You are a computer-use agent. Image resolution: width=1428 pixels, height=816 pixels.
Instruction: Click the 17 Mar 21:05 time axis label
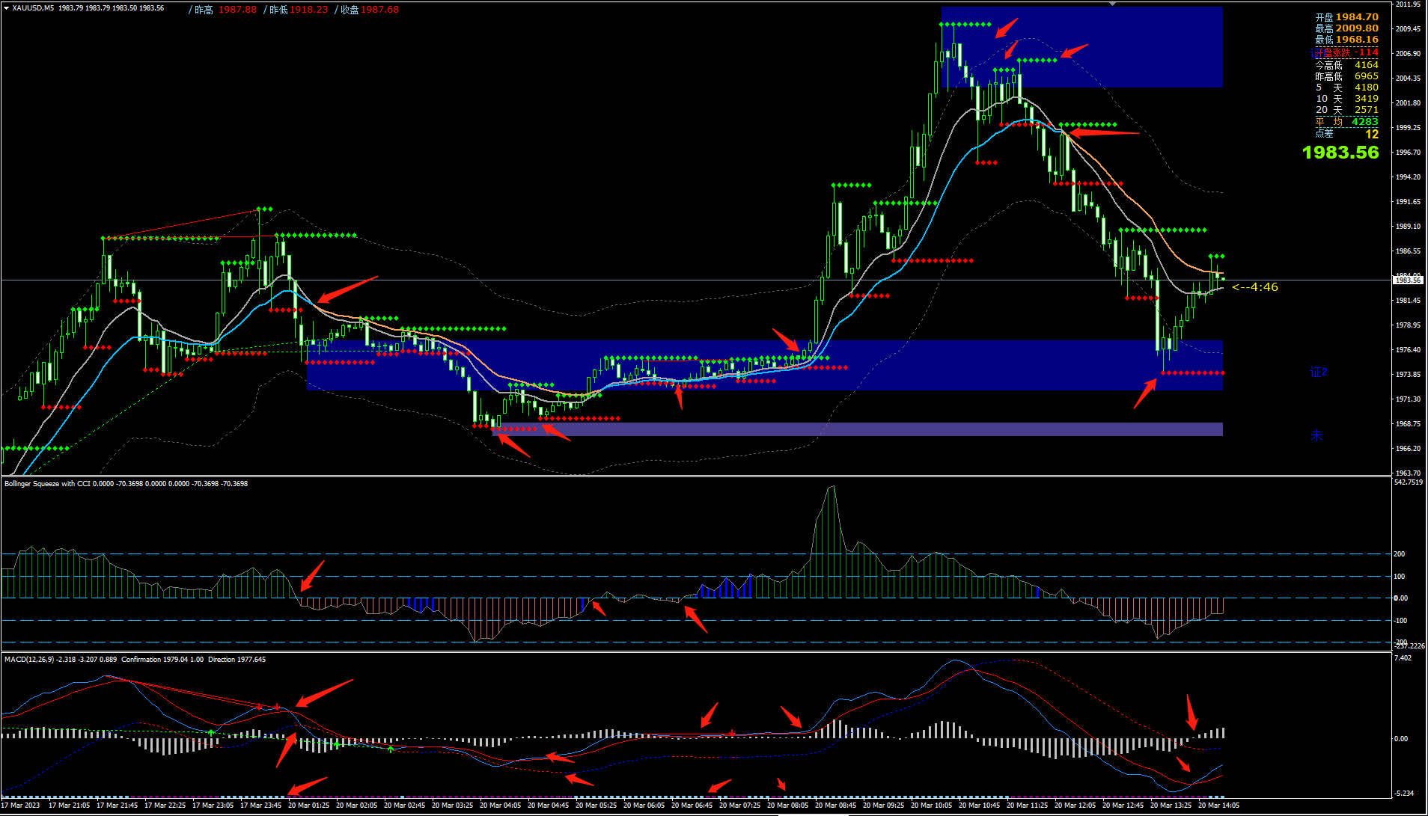[69, 806]
